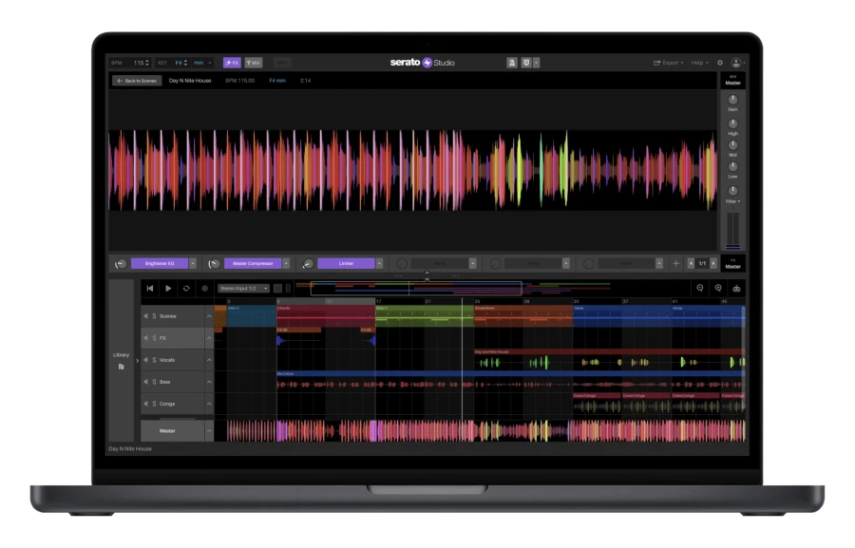Screen dimensions: 855x548
Task: Open the Library panel bars icon
Action: (121, 367)
